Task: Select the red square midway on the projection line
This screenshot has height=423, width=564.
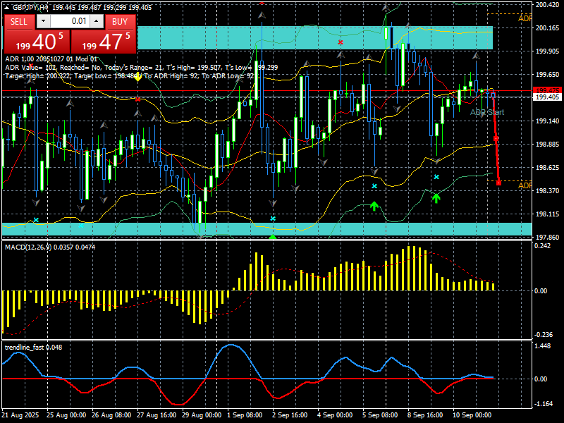Action: point(496,138)
